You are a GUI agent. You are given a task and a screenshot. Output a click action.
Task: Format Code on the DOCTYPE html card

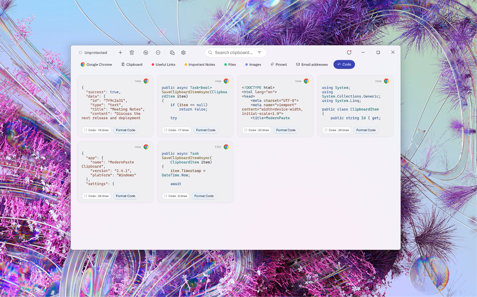[286, 130]
